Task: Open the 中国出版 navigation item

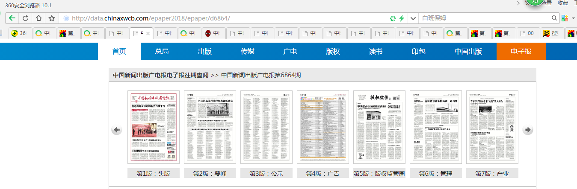Action: point(468,52)
